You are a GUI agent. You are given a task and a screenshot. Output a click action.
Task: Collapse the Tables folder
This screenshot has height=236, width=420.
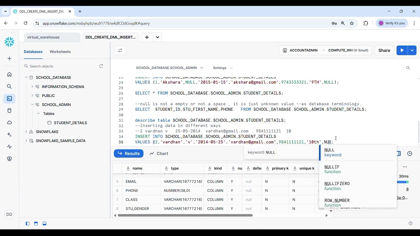click(38, 114)
